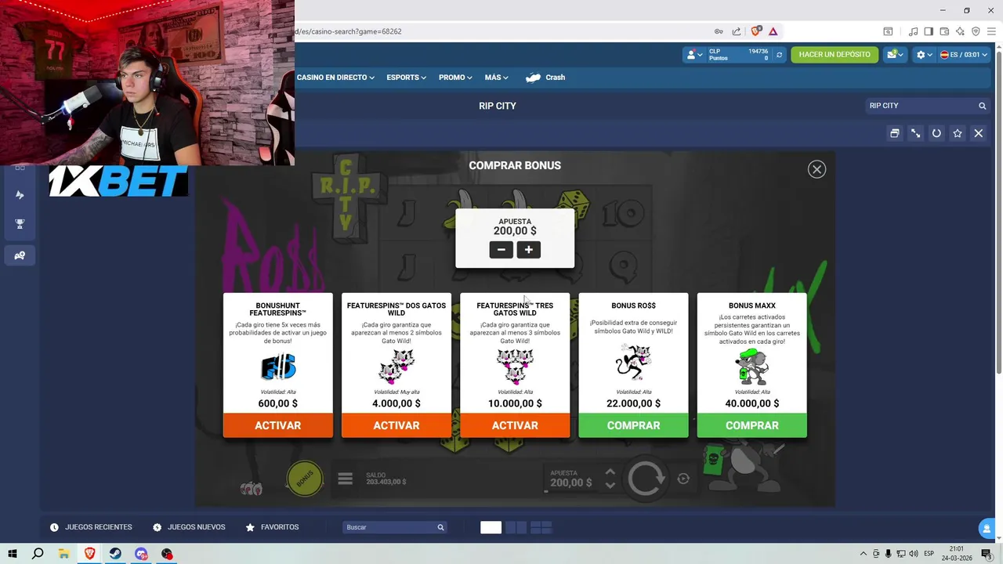Open the browser music note playlist icon
The image size is (1003, 564).
tap(913, 31)
